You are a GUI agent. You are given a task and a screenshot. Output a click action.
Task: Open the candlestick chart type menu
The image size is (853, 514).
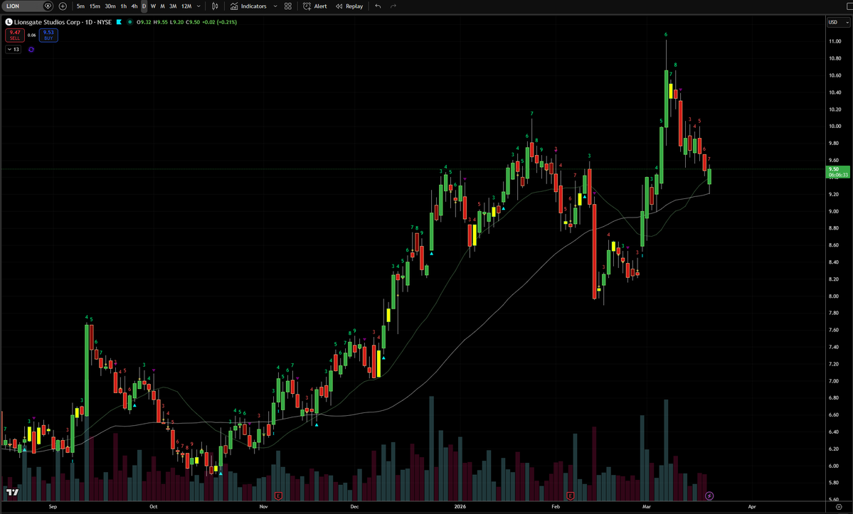[215, 6]
